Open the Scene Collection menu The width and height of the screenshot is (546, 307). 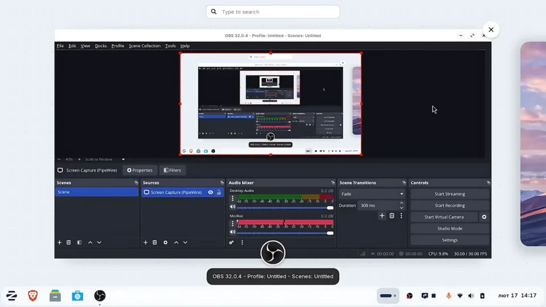click(x=144, y=46)
